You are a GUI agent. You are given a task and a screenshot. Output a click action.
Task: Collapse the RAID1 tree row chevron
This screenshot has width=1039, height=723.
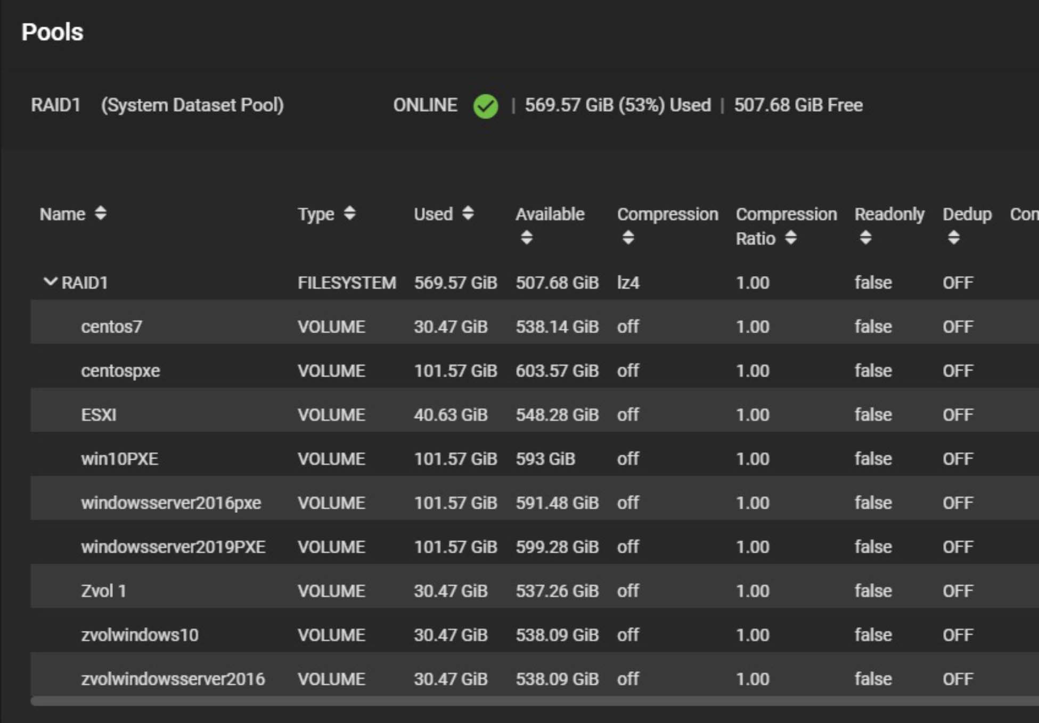(50, 281)
